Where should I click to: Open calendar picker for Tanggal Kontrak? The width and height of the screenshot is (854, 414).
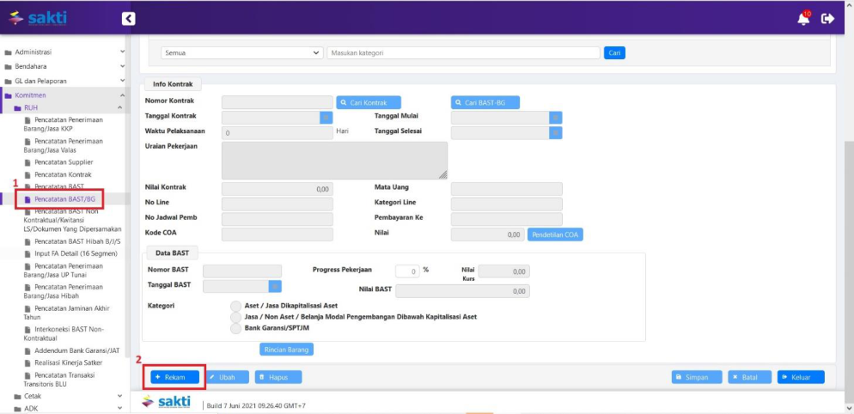[326, 118]
